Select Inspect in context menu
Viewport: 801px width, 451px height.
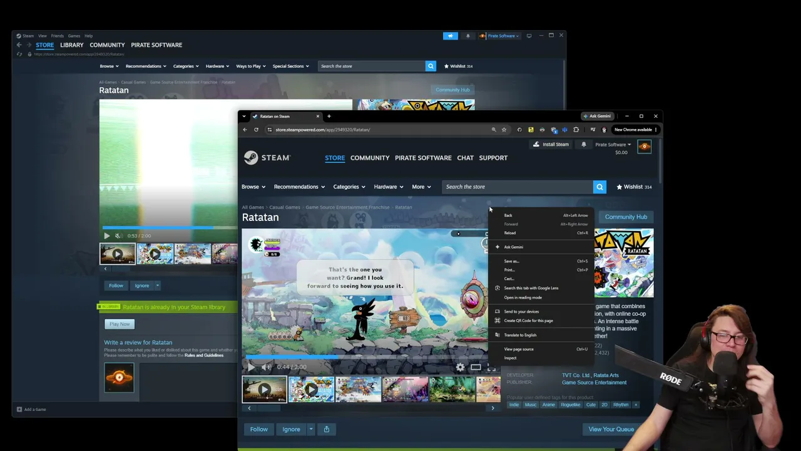coord(542,358)
